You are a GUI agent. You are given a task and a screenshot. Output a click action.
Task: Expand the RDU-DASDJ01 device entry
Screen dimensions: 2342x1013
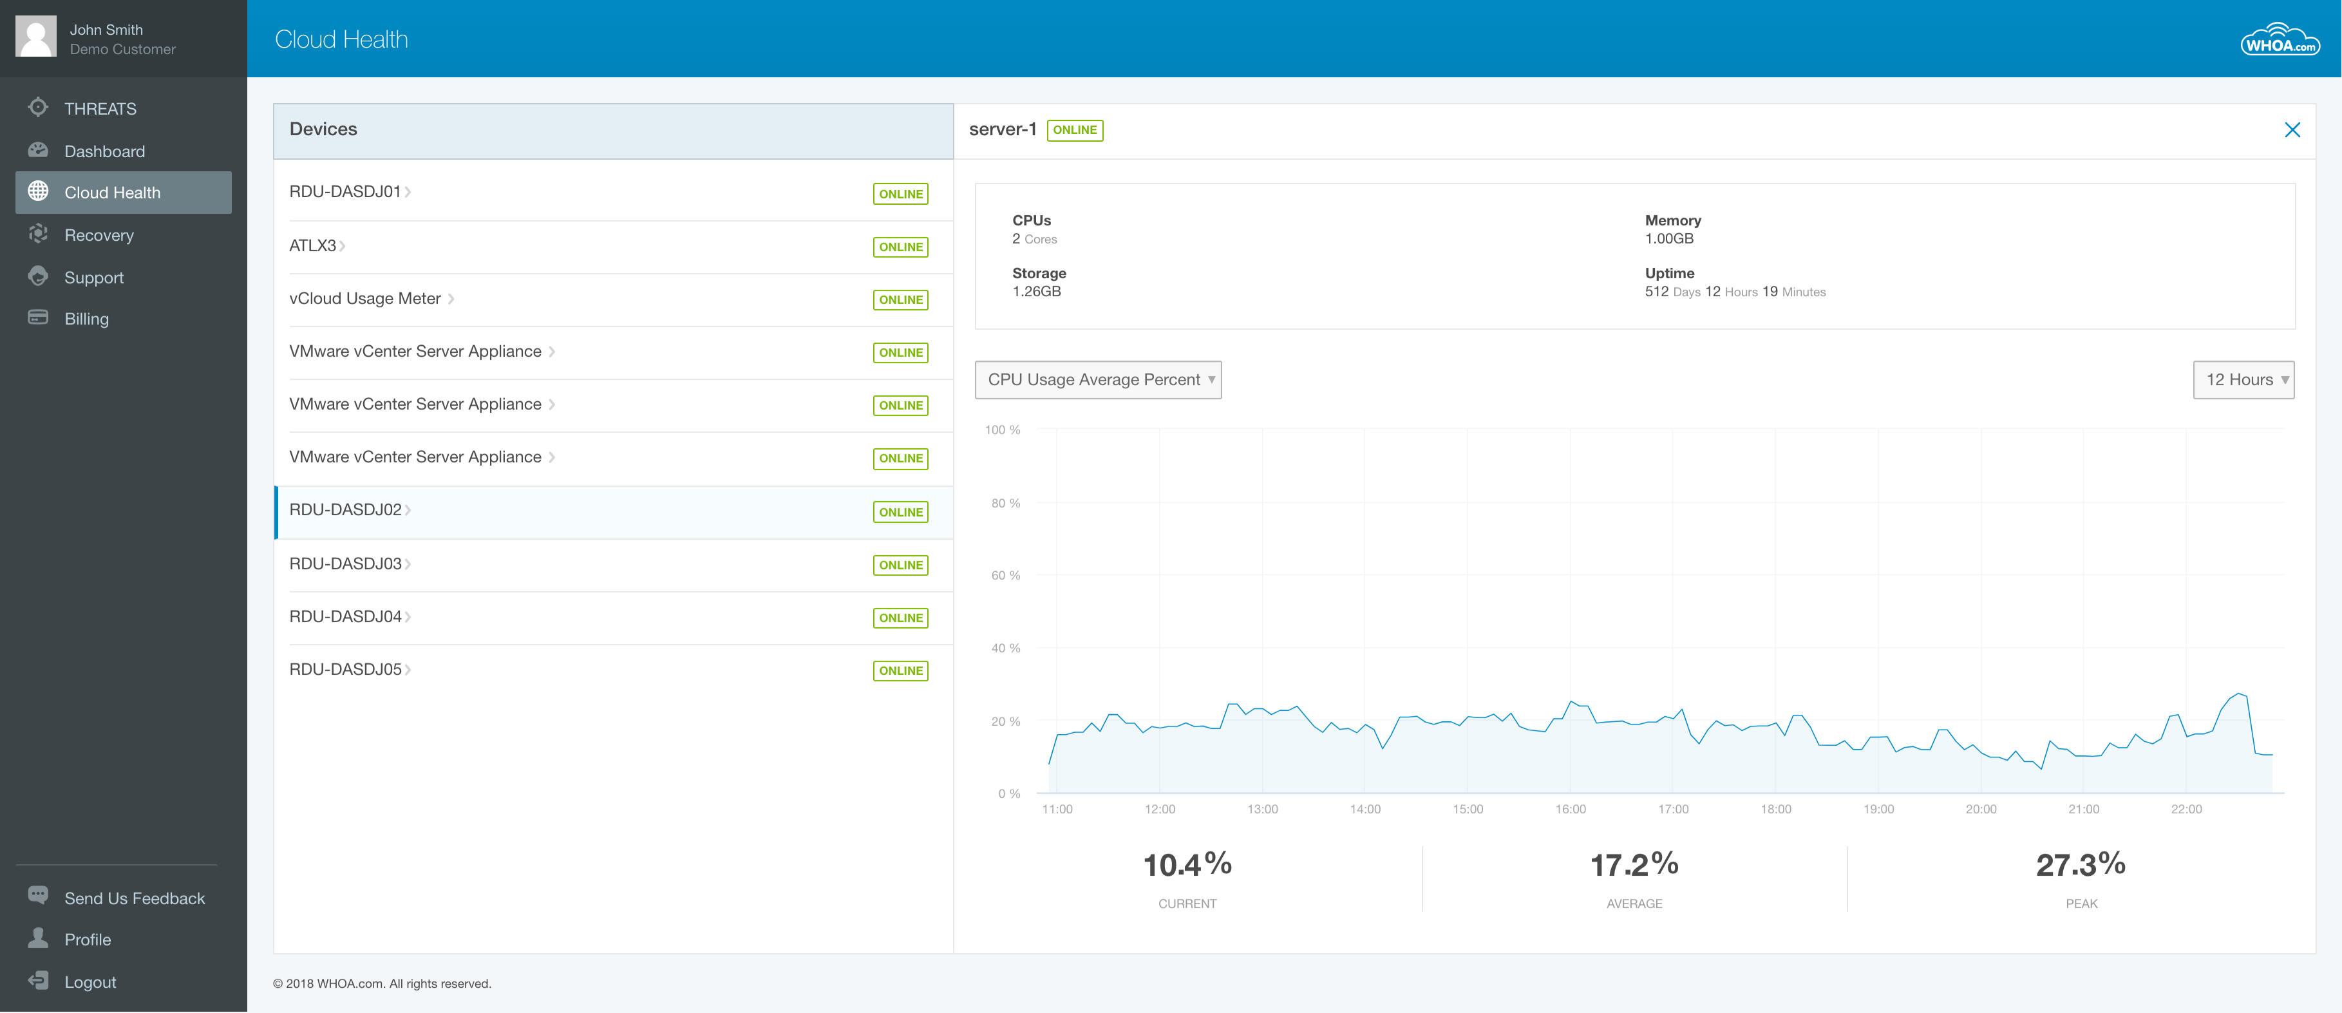point(411,191)
